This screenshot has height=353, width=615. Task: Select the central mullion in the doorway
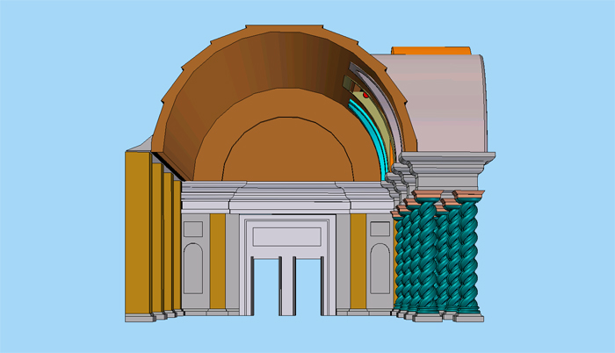[x=287, y=286]
